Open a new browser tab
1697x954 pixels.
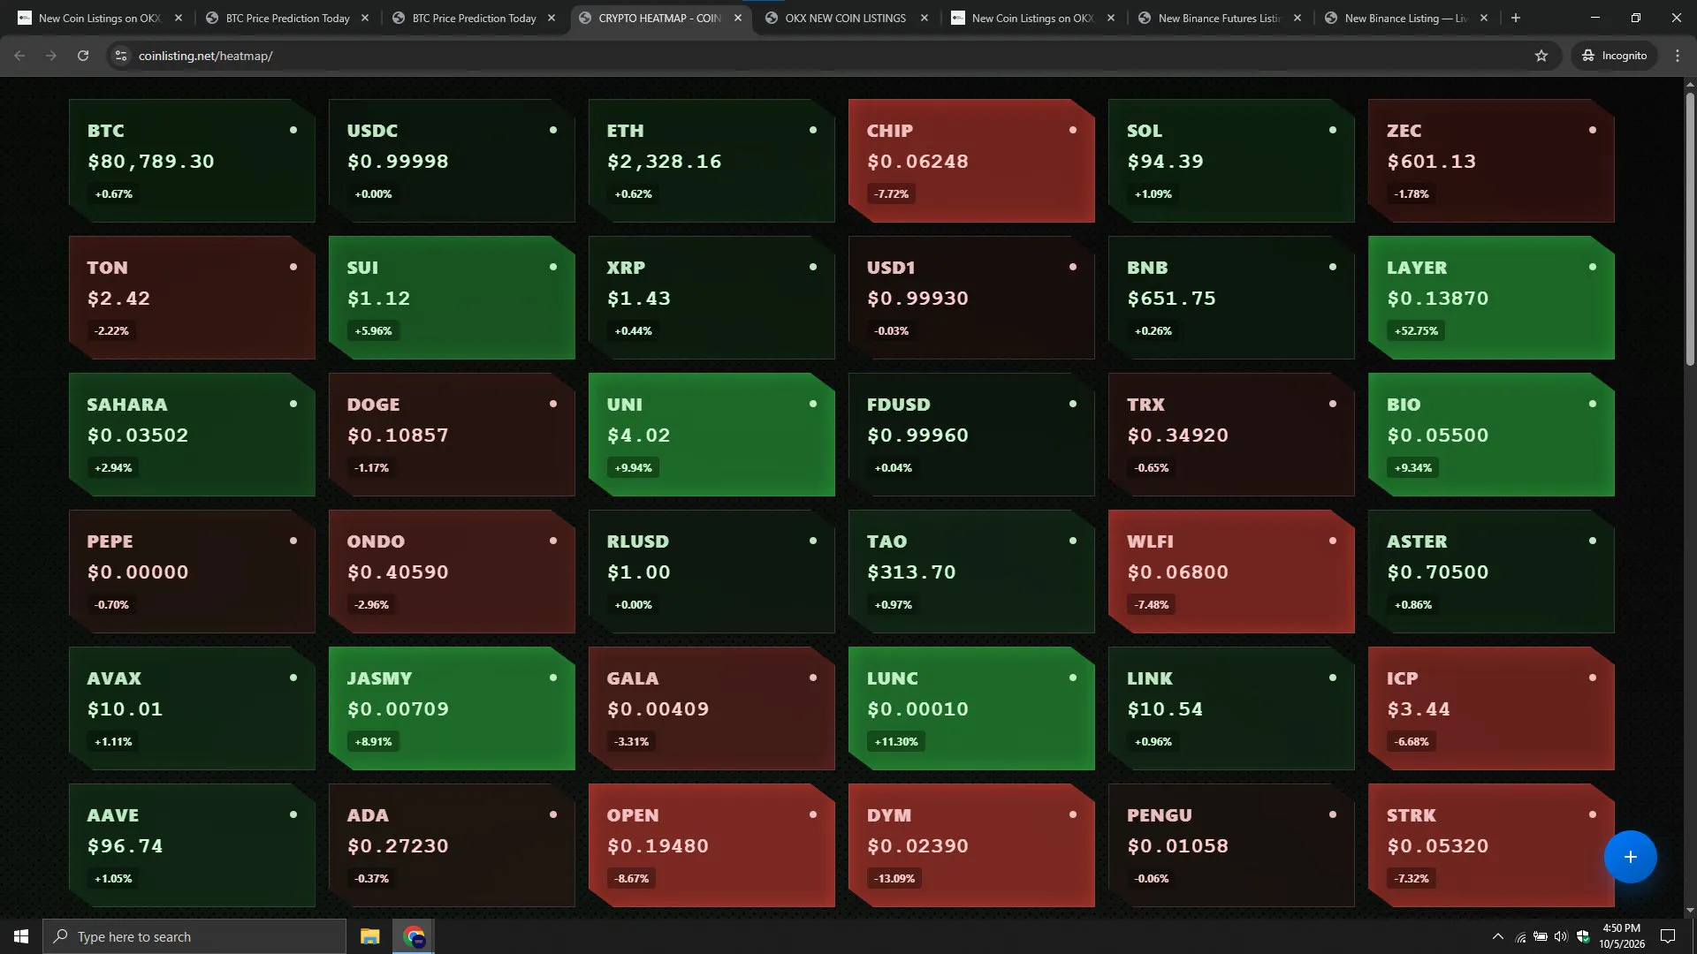1516,18
